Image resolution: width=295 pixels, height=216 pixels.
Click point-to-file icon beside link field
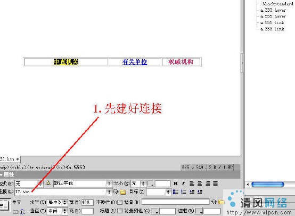[116, 191]
